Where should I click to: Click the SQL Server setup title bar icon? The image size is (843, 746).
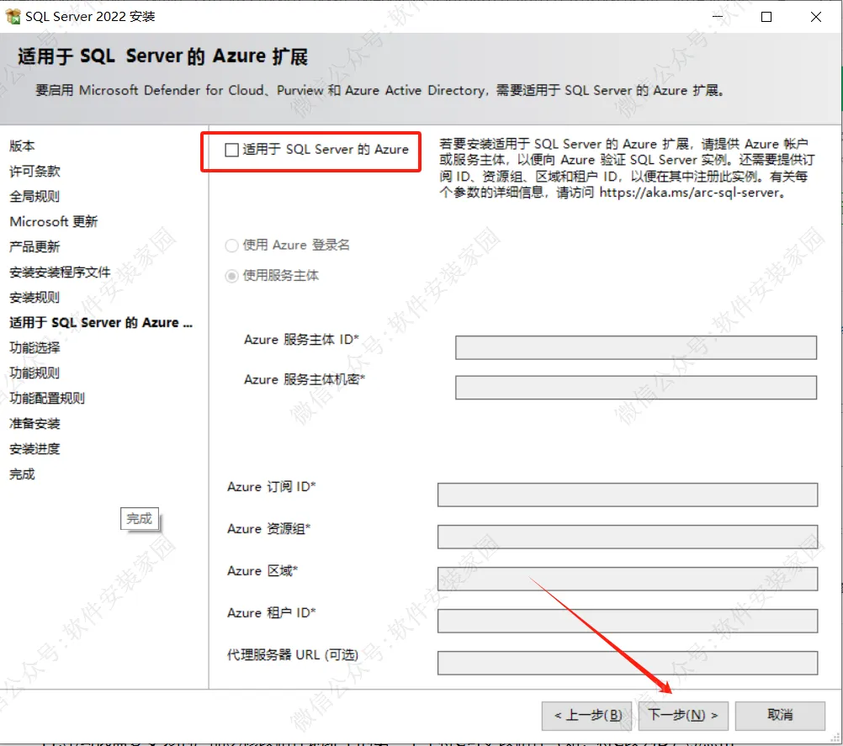click(x=13, y=17)
